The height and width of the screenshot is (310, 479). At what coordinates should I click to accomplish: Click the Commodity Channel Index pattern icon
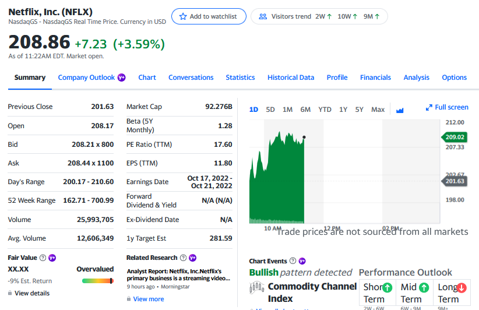(x=257, y=287)
